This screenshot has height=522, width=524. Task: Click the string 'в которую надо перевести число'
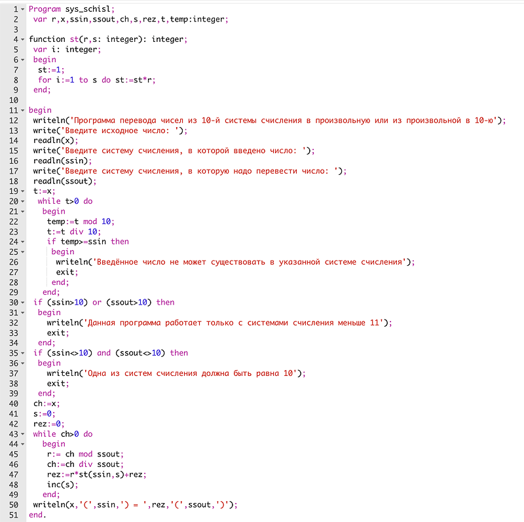tap(258, 171)
